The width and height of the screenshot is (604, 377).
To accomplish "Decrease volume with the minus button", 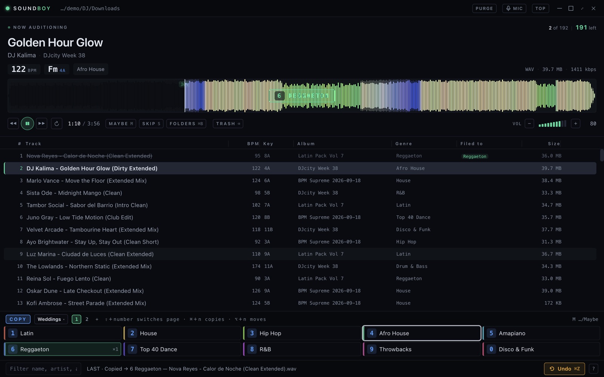I will click(x=529, y=124).
